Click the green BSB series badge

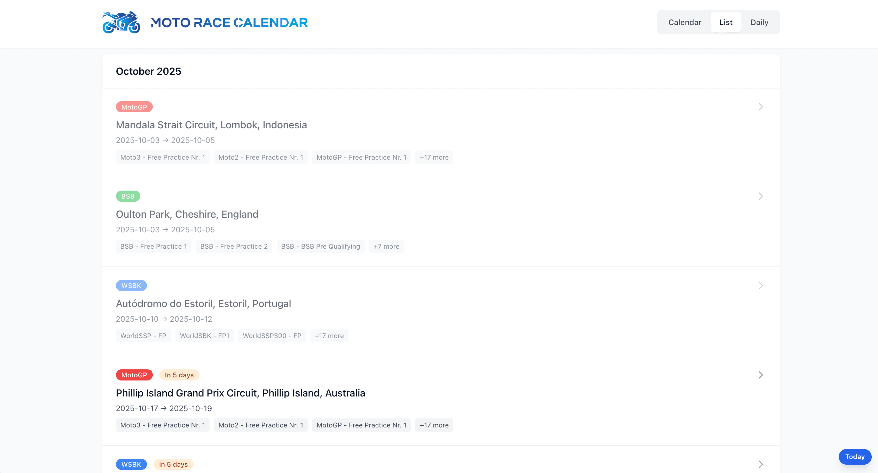[x=128, y=196]
